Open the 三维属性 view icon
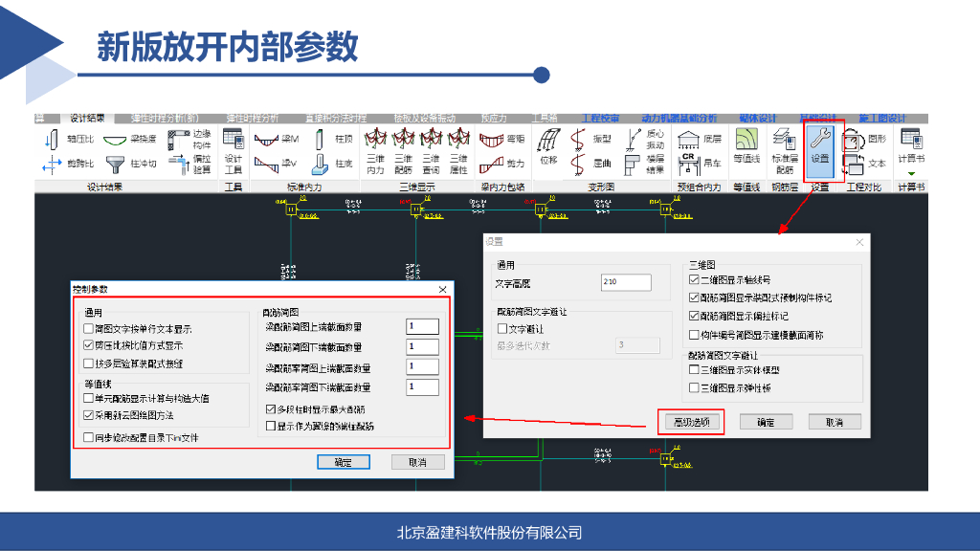 point(458,139)
